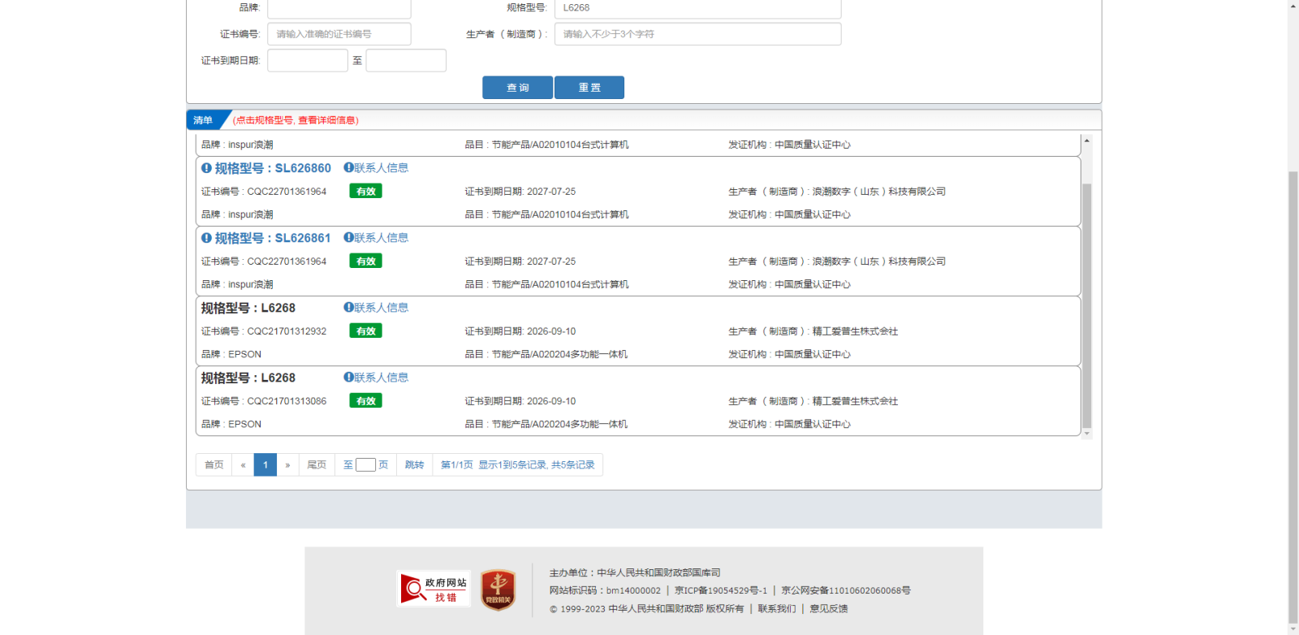Go to 尾页 last page
The height and width of the screenshot is (635, 1299).
(x=317, y=464)
